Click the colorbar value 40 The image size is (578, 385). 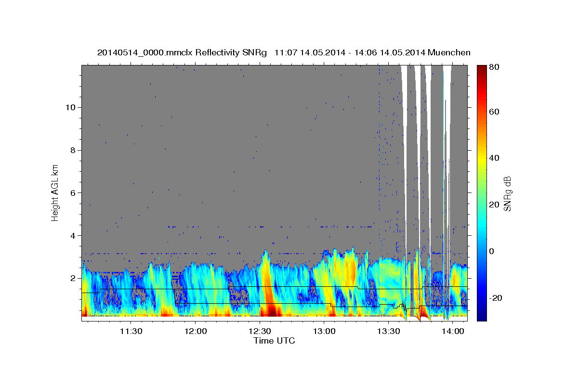coord(494,158)
